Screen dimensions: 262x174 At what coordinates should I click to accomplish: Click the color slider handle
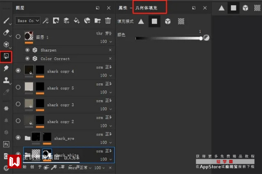point(201,38)
